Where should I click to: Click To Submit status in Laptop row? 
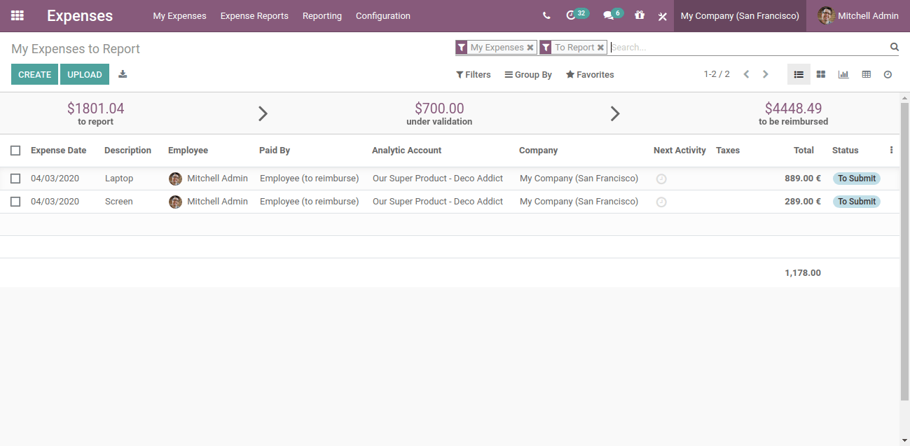(856, 179)
